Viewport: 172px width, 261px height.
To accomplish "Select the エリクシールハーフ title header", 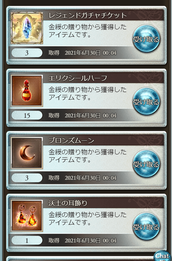I will click(x=104, y=78).
